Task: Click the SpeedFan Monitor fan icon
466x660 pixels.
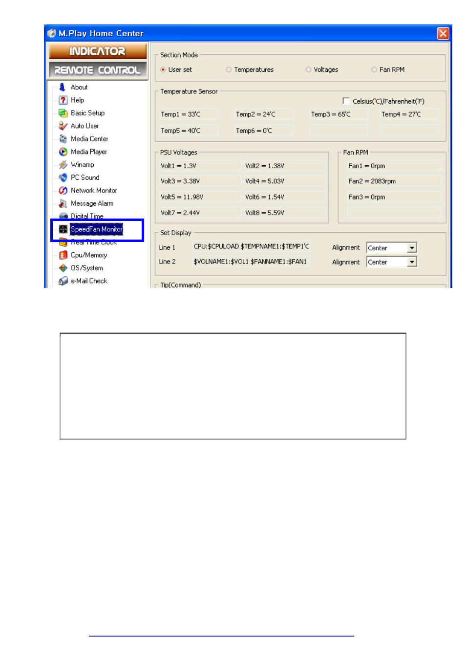Action: click(x=63, y=229)
